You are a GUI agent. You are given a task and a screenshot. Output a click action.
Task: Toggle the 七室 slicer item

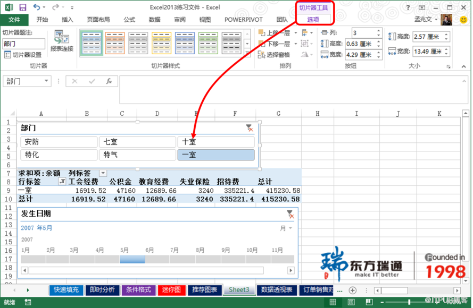(x=137, y=142)
